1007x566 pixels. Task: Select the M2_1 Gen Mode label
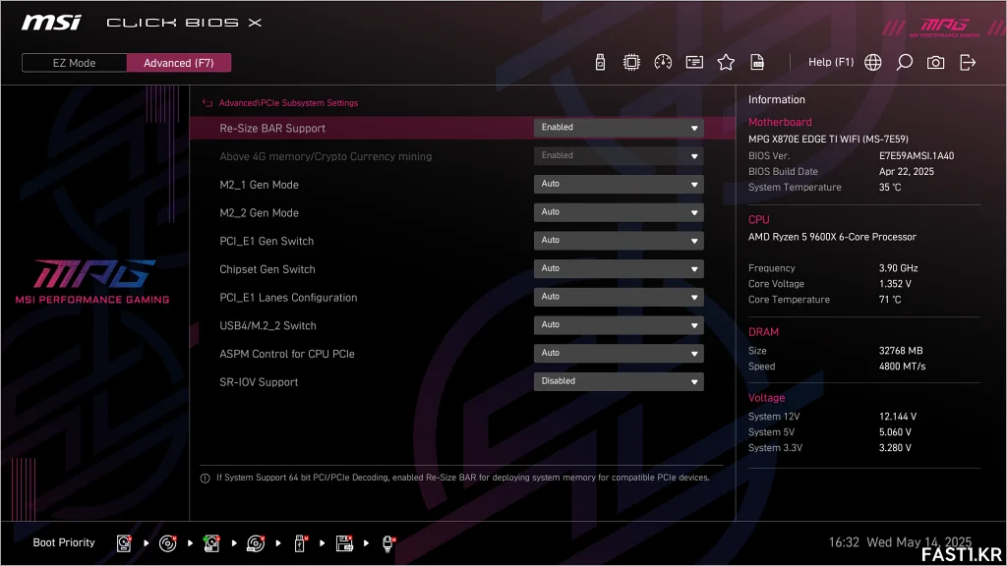click(259, 185)
